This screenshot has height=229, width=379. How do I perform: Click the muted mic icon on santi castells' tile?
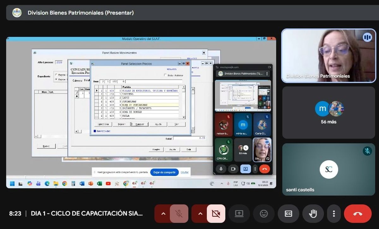tap(367, 151)
